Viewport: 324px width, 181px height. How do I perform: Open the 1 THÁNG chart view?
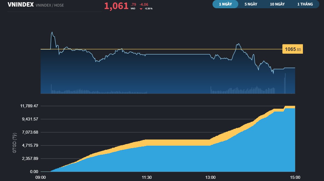[x=306, y=4]
